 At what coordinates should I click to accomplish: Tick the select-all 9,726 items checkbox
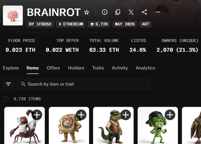(6, 99)
